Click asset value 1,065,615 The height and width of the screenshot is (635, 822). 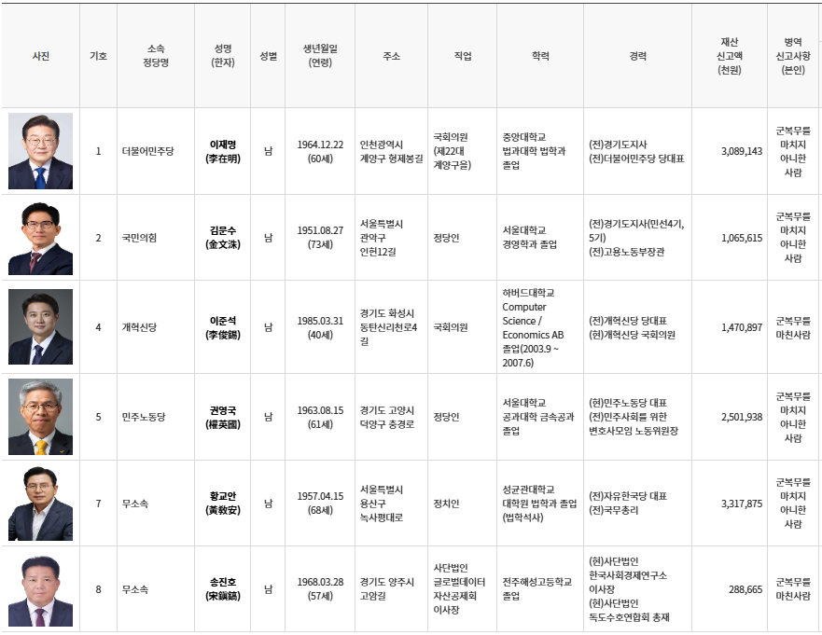[x=741, y=238]
